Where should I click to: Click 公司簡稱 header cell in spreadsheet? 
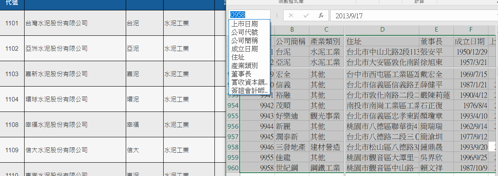point(292,41)
